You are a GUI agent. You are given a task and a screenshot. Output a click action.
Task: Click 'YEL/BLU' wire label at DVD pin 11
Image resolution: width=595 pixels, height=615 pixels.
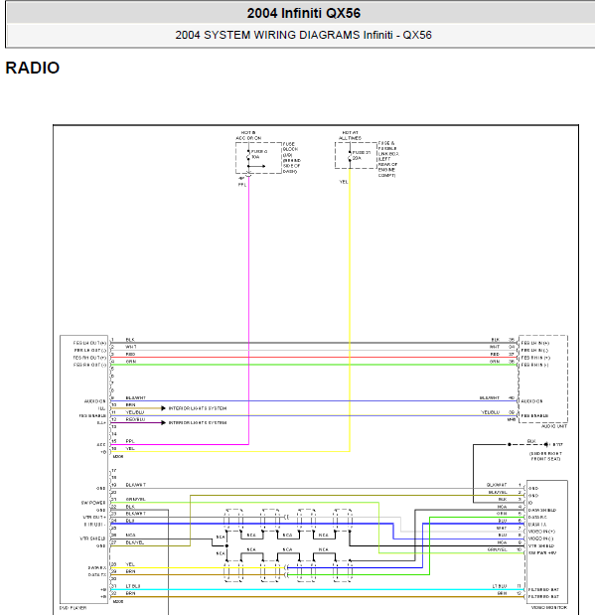[135, 412]
